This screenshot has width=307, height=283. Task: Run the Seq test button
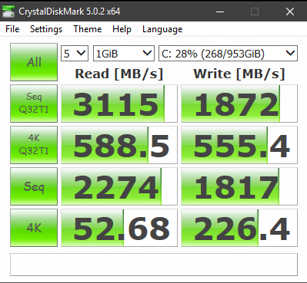tap(34, 186)
